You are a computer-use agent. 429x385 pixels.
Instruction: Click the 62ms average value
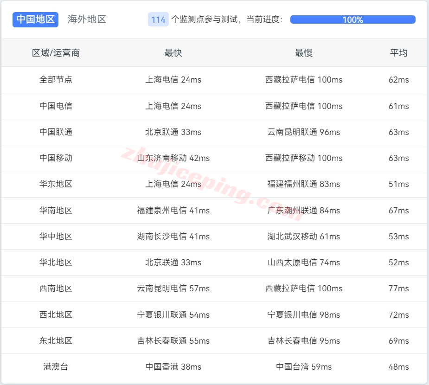point(399,80)
